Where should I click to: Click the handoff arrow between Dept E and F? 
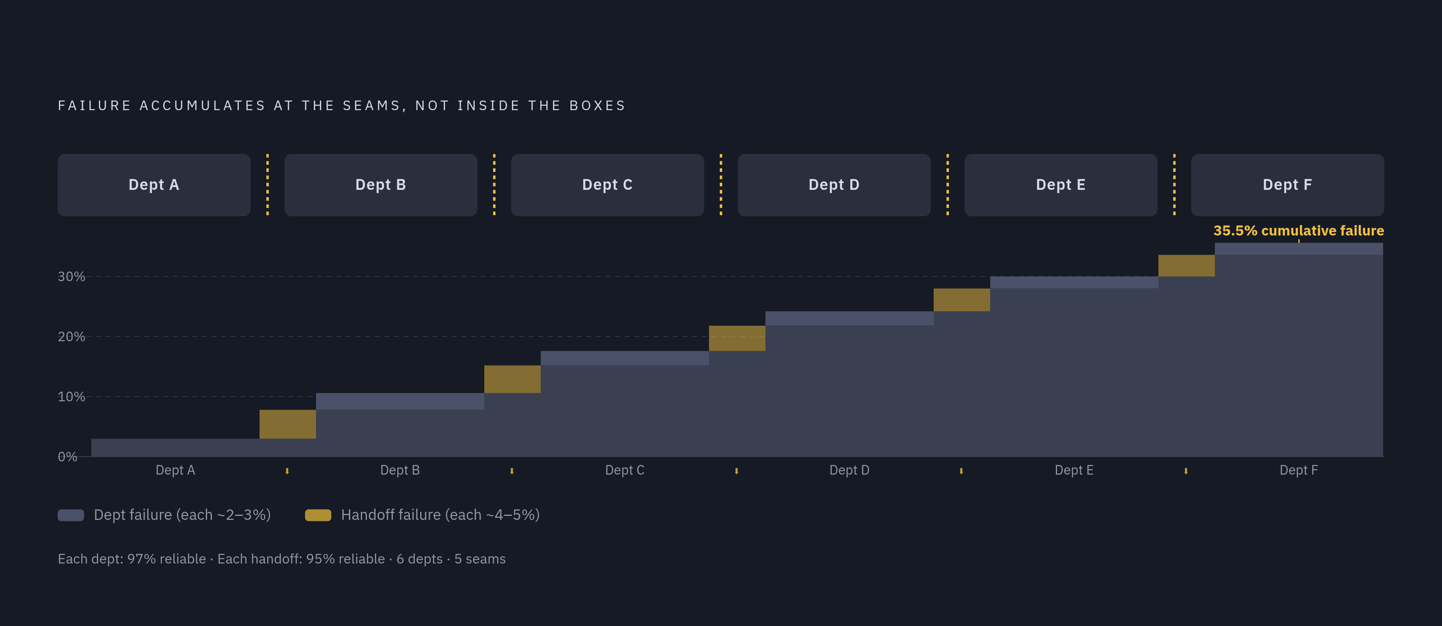pyautogui.click(x=1186, y=471)
